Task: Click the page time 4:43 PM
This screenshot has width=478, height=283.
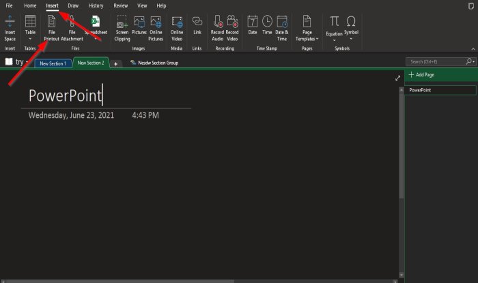Action: coord(145,115)
